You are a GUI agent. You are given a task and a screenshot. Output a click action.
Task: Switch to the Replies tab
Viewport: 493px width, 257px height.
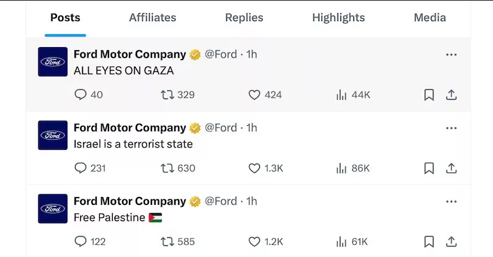coord(245,17)
